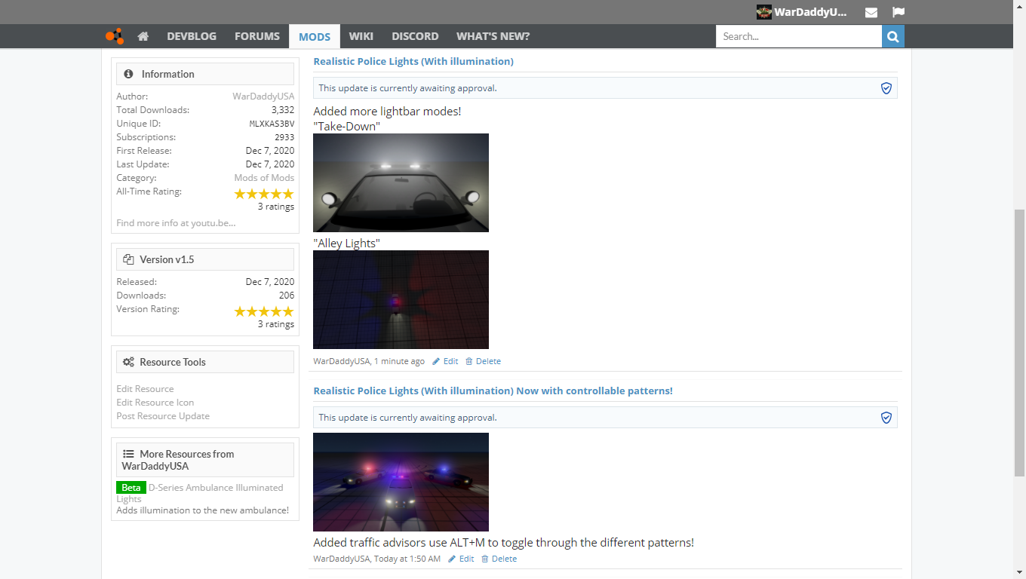1026x579 pixels.
Task: Click the Version v1.5 copy icon
Action: click(x=128, y=259)
